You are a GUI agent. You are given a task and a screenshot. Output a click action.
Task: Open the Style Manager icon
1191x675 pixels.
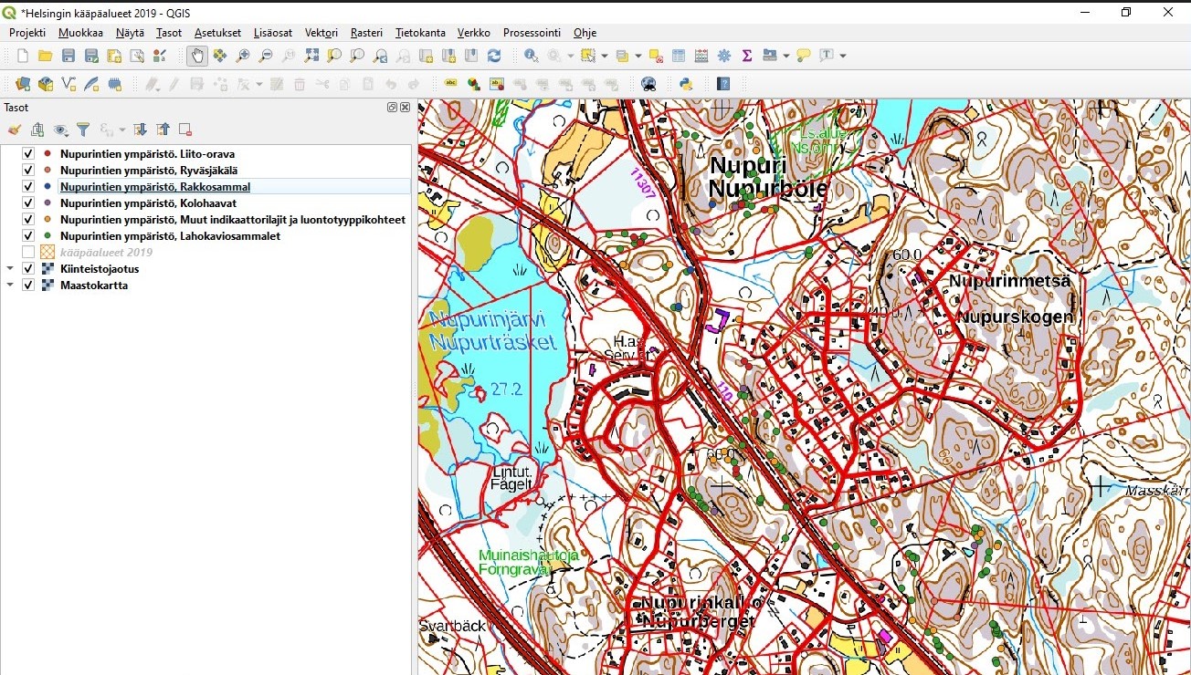tap(160, 56)
